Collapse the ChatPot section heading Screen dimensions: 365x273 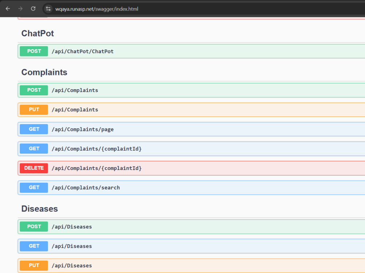point(38,33)
